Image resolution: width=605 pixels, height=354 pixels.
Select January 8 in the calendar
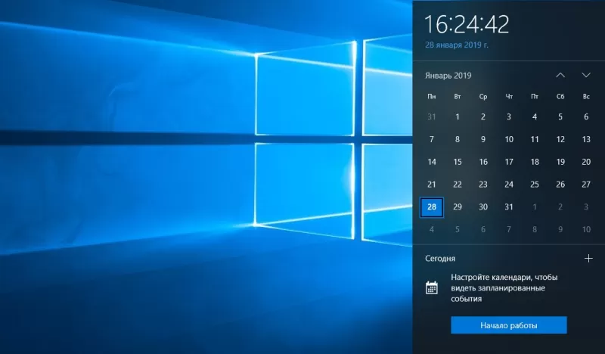pos(458,139)
